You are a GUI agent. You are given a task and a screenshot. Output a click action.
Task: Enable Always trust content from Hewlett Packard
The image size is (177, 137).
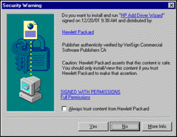coord(64,109)
